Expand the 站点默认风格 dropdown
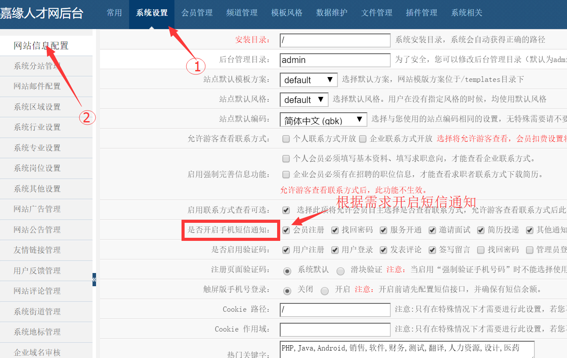Image resolution: width=567 pixels, height=358 pixels. (x=304, y=100)
